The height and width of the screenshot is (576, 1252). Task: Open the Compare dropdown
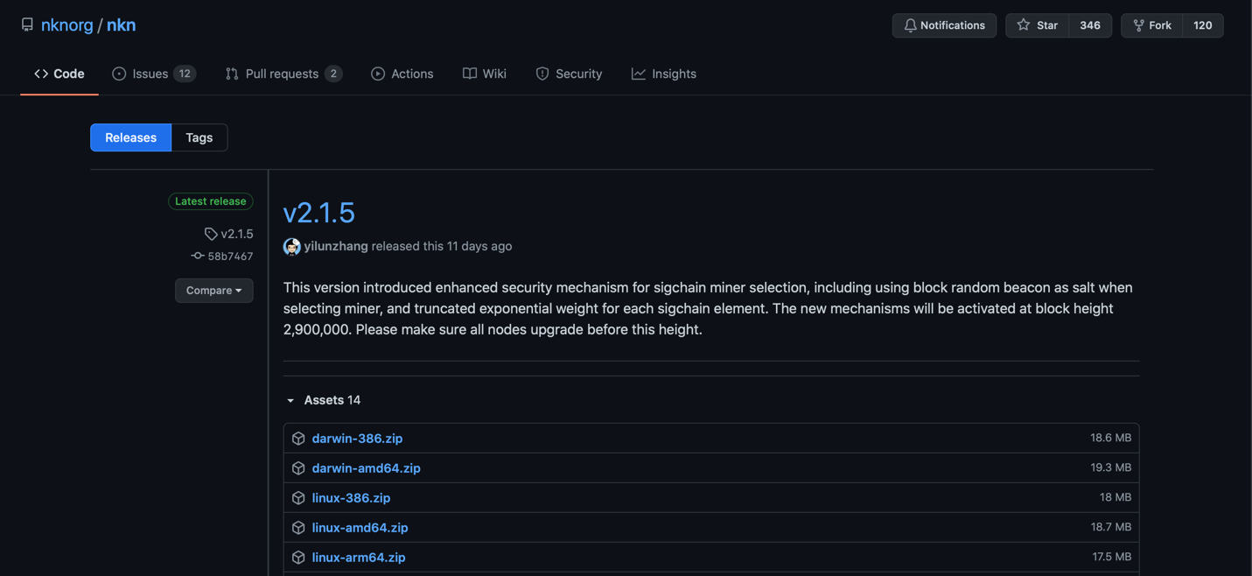click(x=214, y=291)
